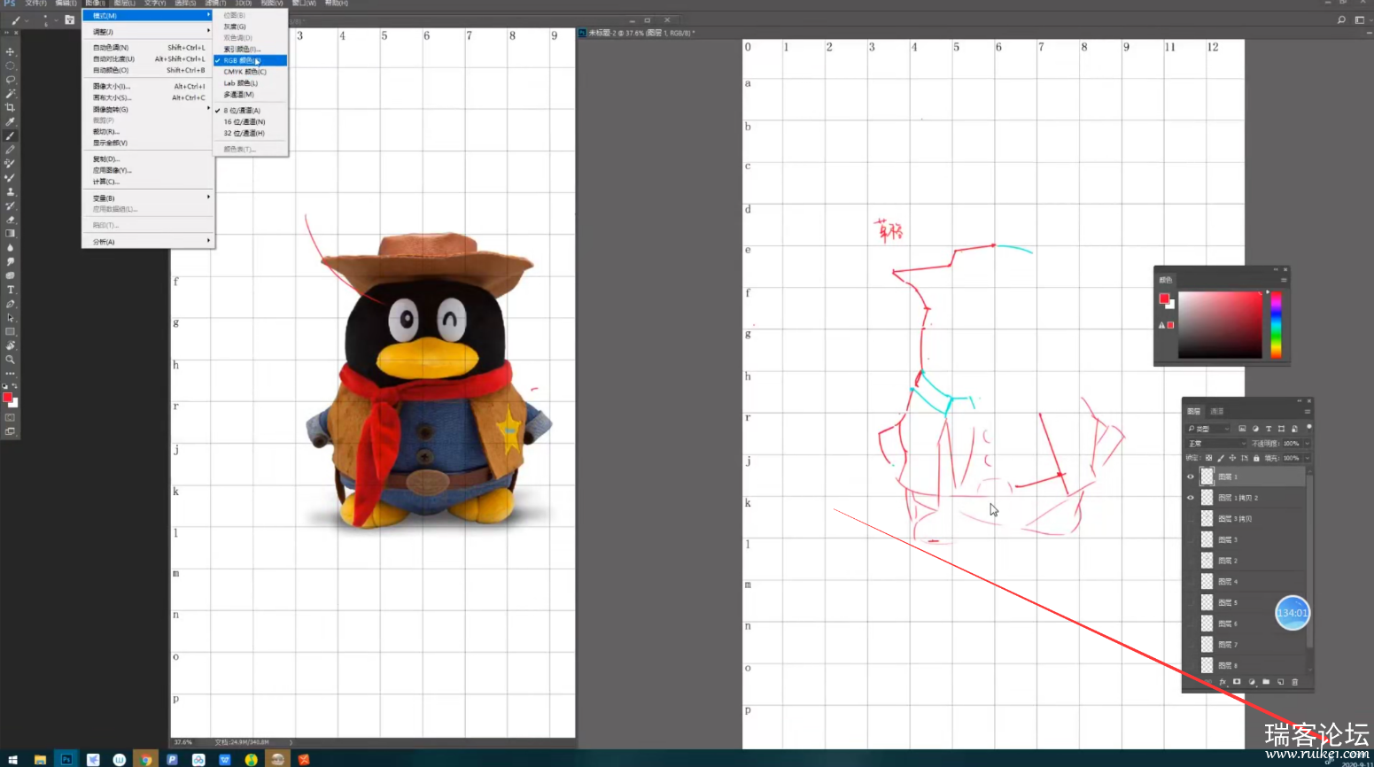1374x767 pixels.
Task: Open fill 100% dropdown arrow
Action: click(x=1307, y=458)
